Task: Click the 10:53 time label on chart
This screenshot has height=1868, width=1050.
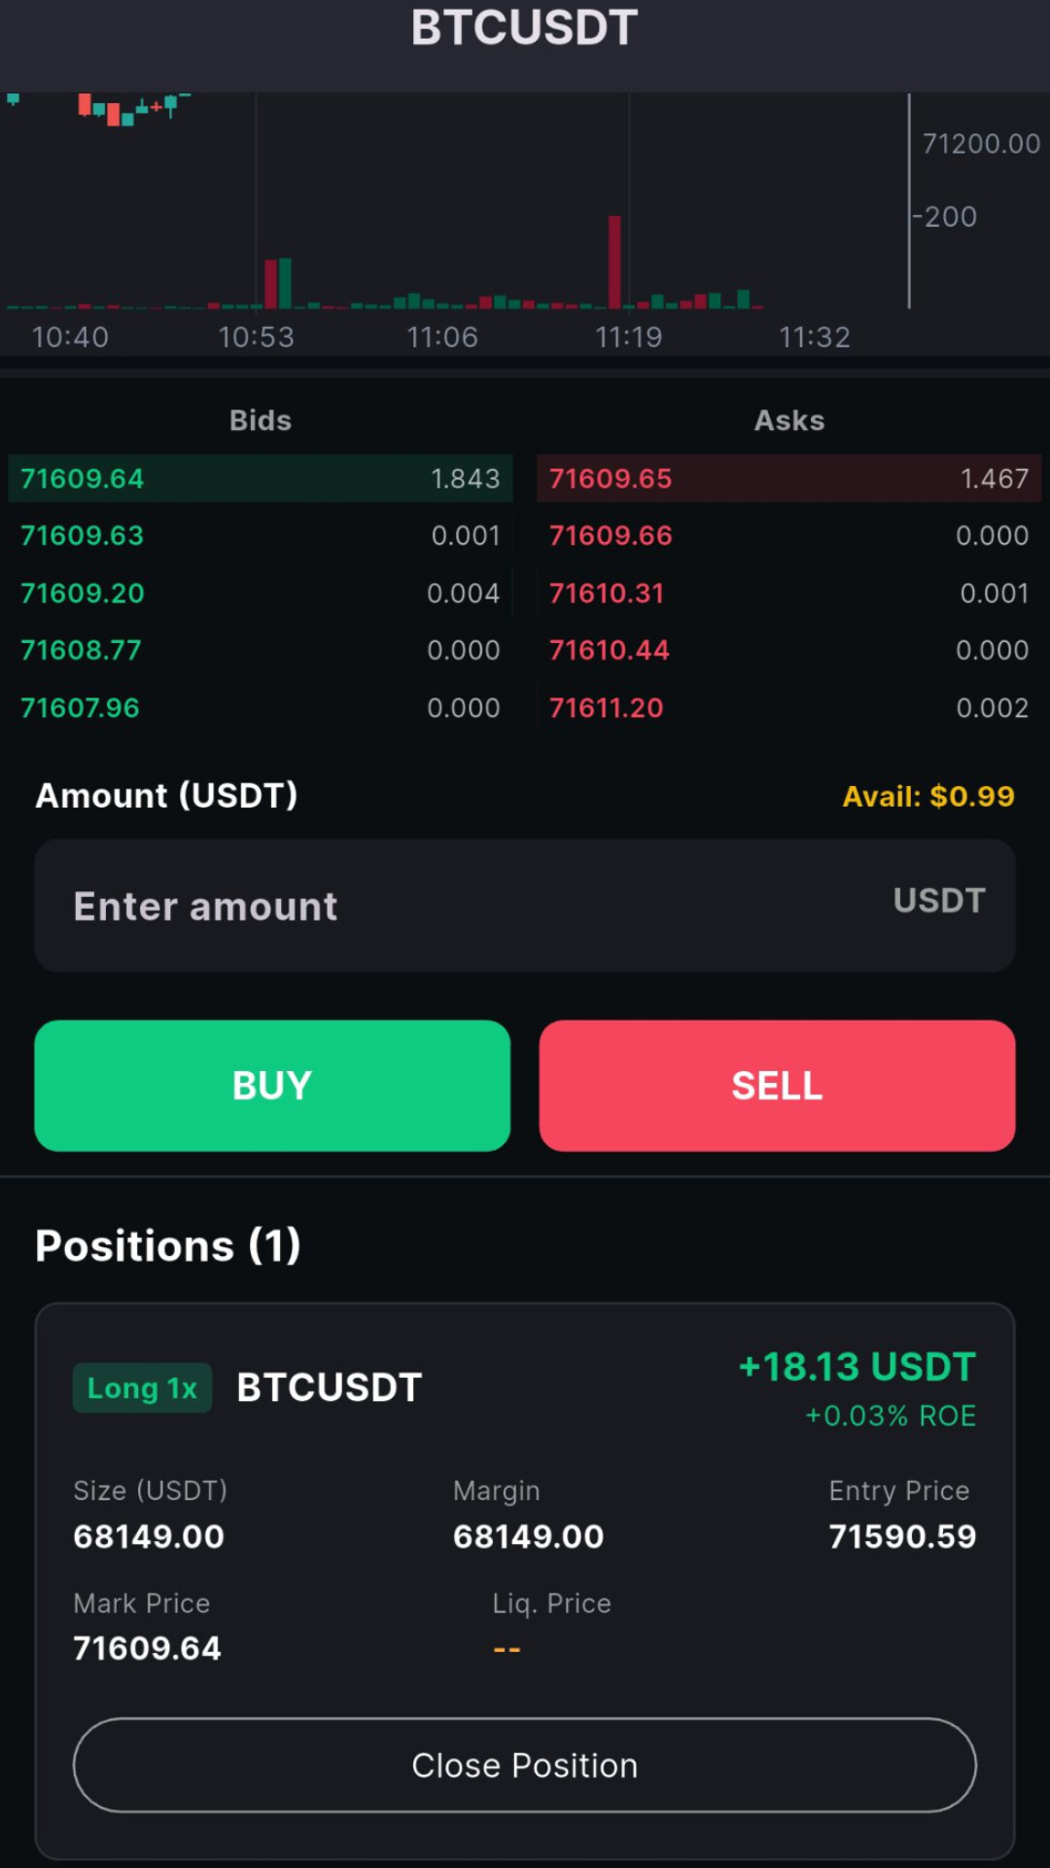Action: pyautogui.click(x=256, y=338)
